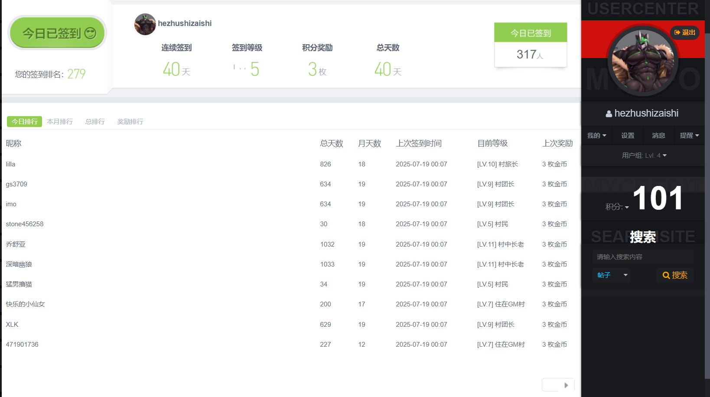710x397 pixels.
Task: Open the 我的 dropdown menu
Action: pyautogui.click(x=596, y=136)
